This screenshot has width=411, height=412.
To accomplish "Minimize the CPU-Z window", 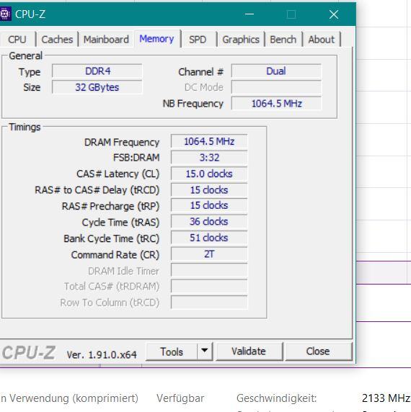I will pyautogui.click(x=249, y=14).
